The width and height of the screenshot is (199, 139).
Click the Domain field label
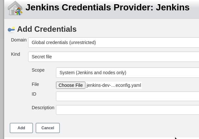19,40
